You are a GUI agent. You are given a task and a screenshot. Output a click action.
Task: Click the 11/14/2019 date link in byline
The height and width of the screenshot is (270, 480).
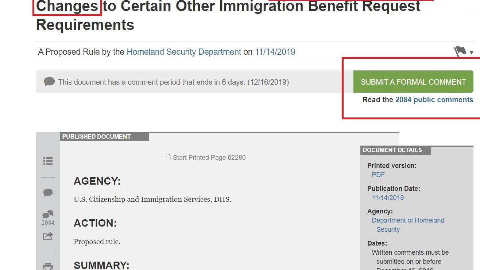point(275,52)
